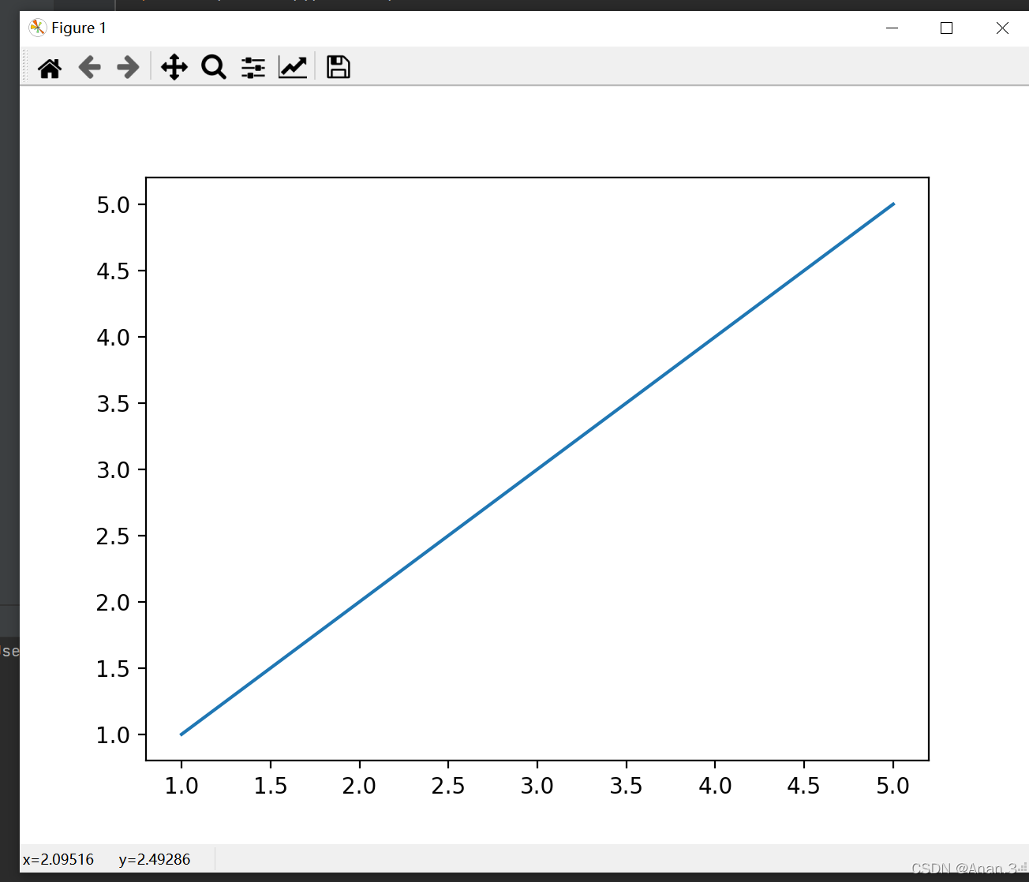
Task: Click the x-axis tick label 1.0
Action: point(181,786)
